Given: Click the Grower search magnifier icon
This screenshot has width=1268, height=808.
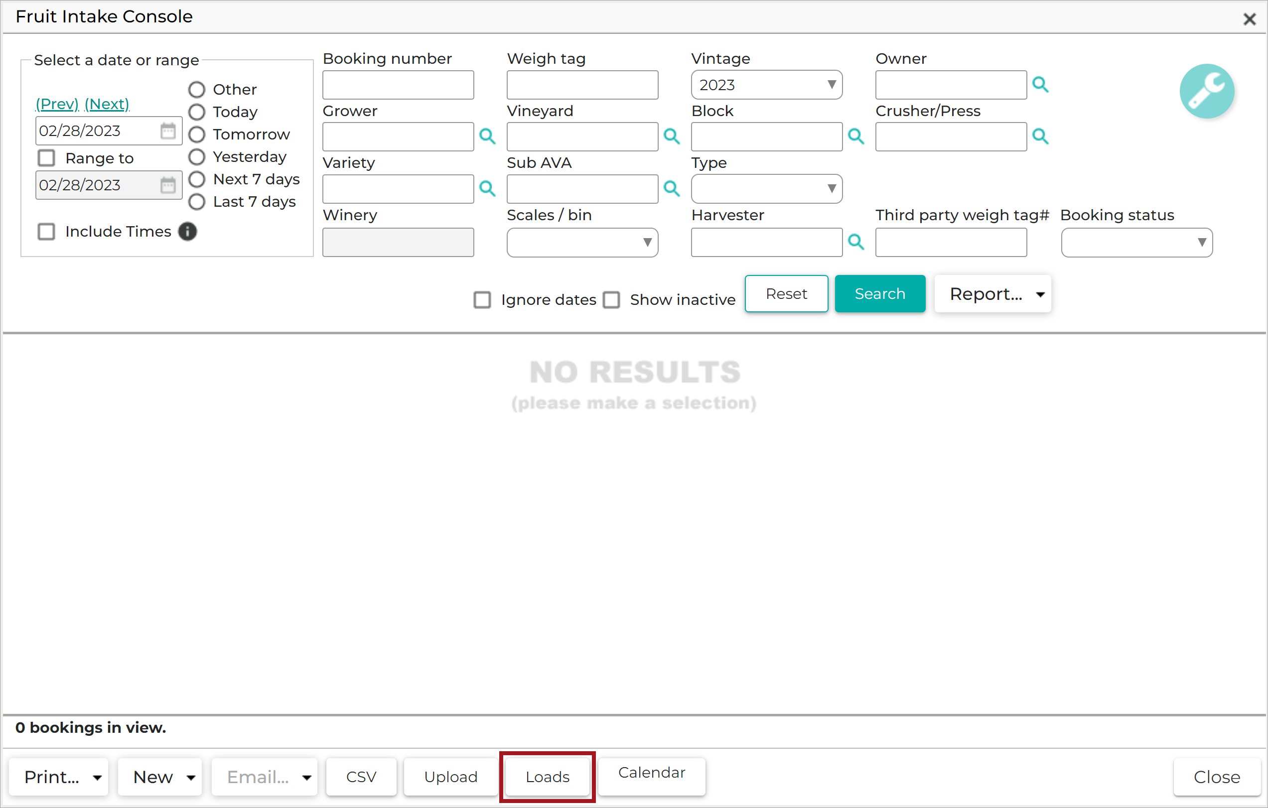Looking at the screenshot, I should coord(487,137).
